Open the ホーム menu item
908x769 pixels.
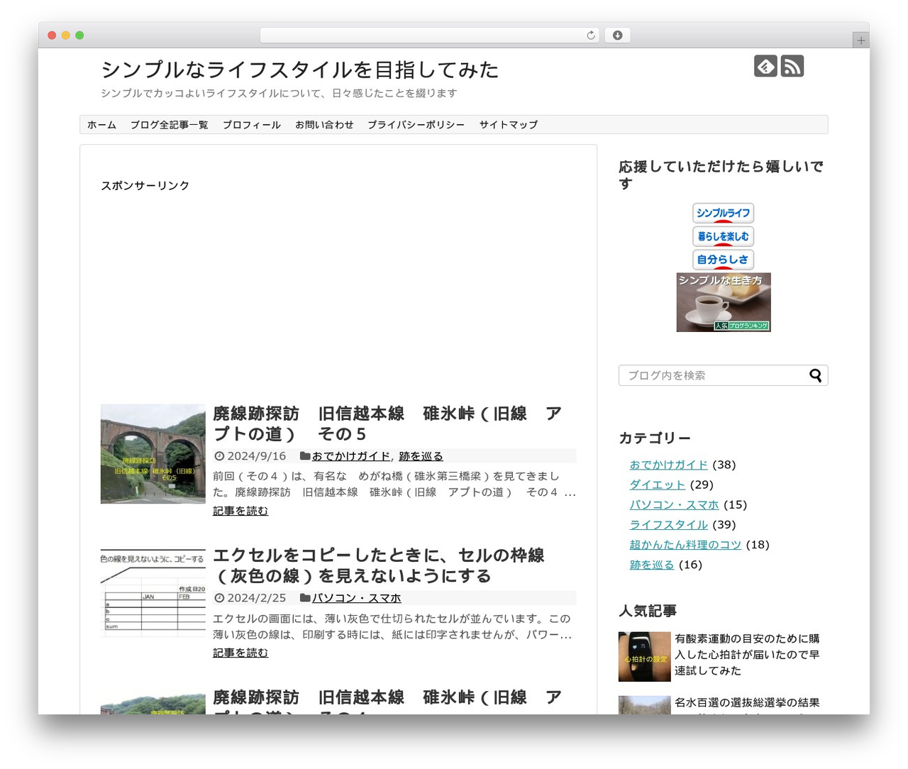(x=101, y=125)
